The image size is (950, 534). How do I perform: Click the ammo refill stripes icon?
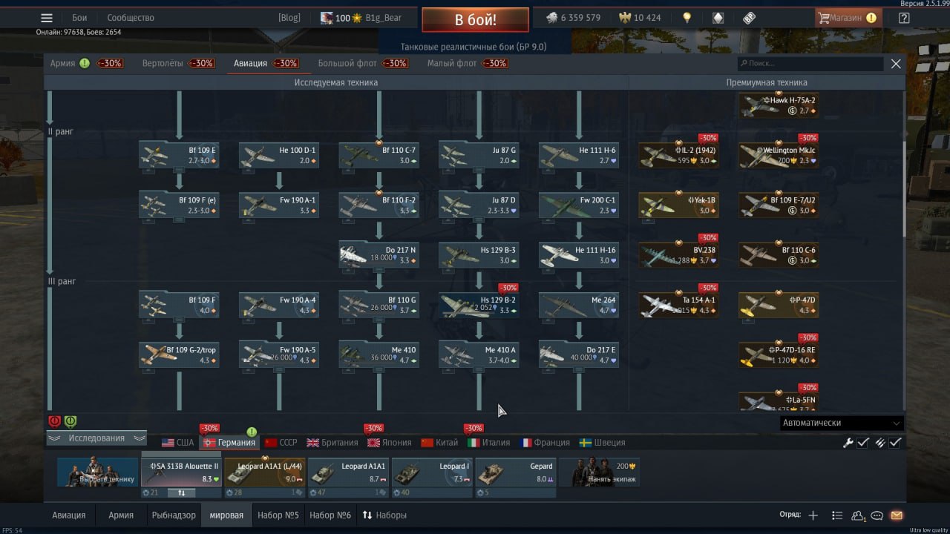pos(880,443)
